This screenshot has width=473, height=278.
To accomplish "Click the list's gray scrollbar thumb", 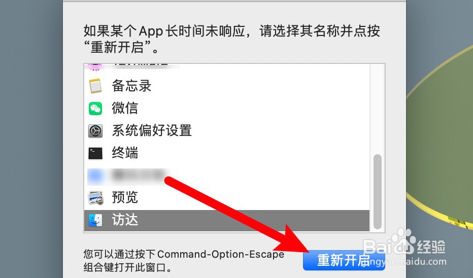I will coord(378,192).
